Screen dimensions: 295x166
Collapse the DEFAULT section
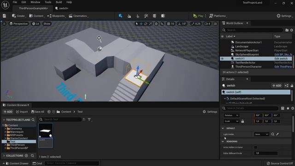tap(223, 128)
